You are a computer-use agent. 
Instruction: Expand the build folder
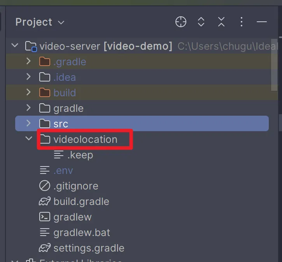tap(28, 92)
